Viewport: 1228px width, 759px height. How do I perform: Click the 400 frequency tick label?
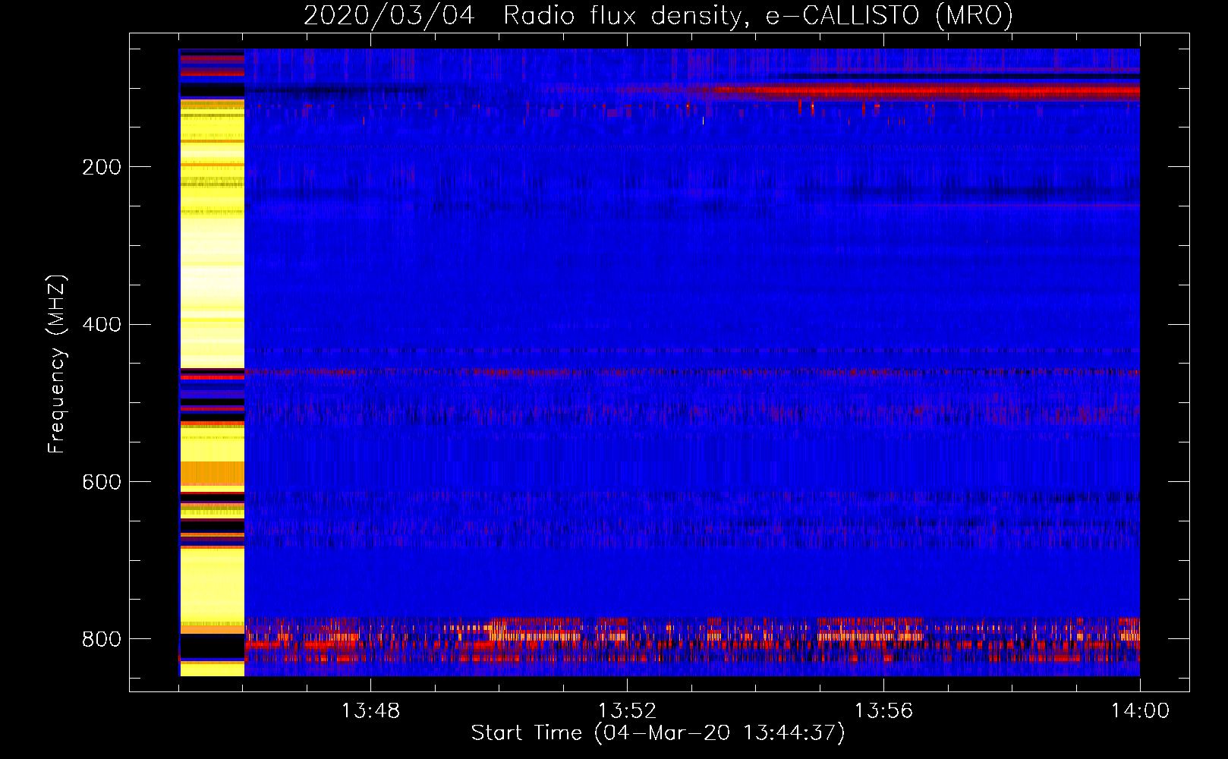[x=102, y=325]
